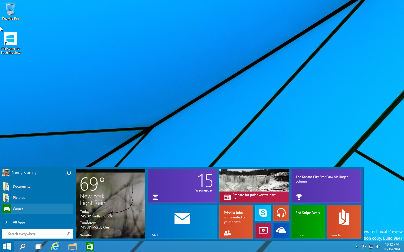Click the Task View taskbar button

point(38,246)
